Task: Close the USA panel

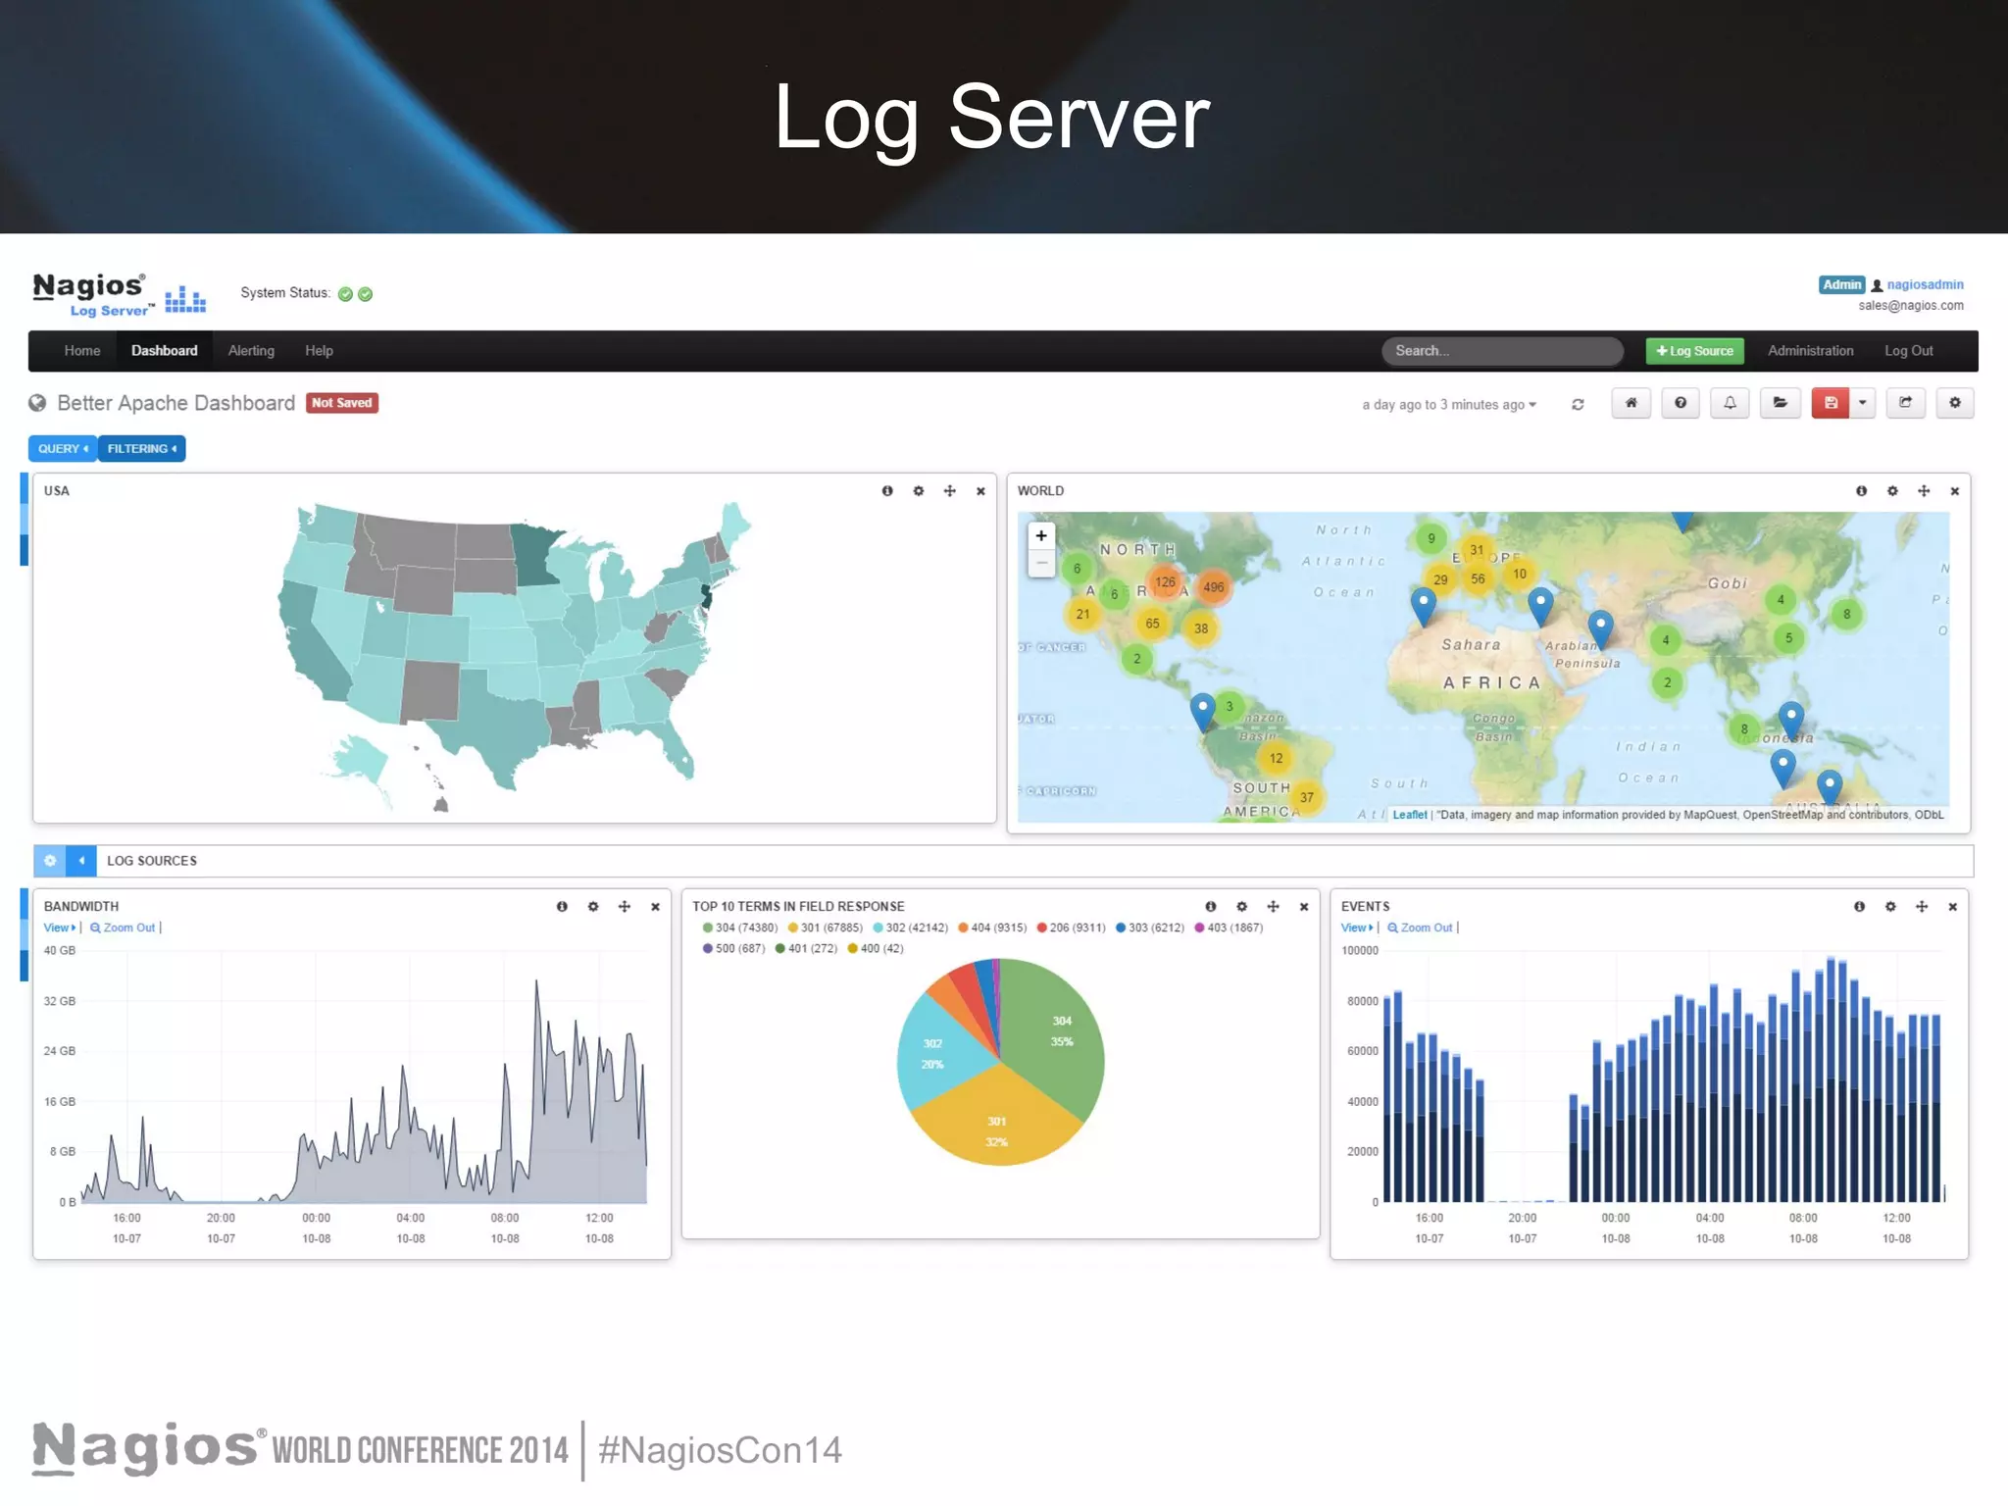Action: (980, 491)
